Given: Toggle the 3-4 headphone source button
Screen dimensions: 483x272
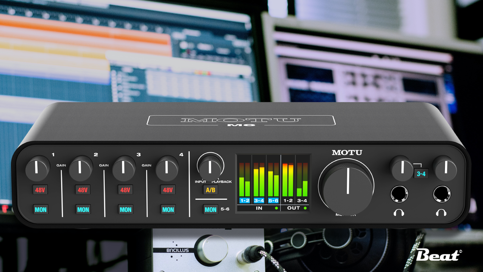Looking at the screenshot, I should coord(421,174).
